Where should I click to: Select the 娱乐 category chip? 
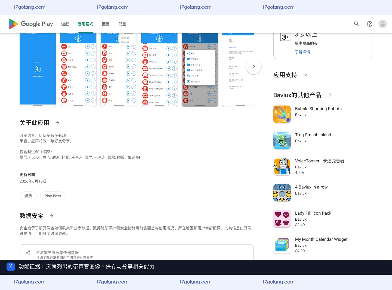[28, 196]
